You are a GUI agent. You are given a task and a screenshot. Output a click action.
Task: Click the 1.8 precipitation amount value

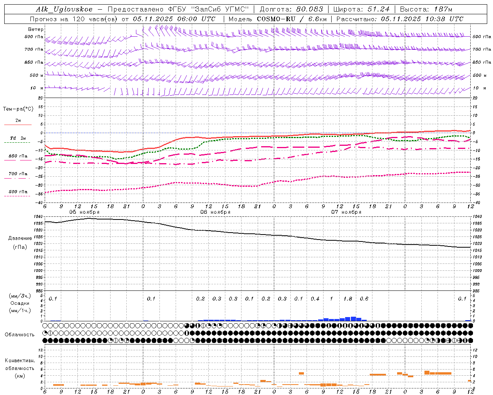[x=347, y=299]
